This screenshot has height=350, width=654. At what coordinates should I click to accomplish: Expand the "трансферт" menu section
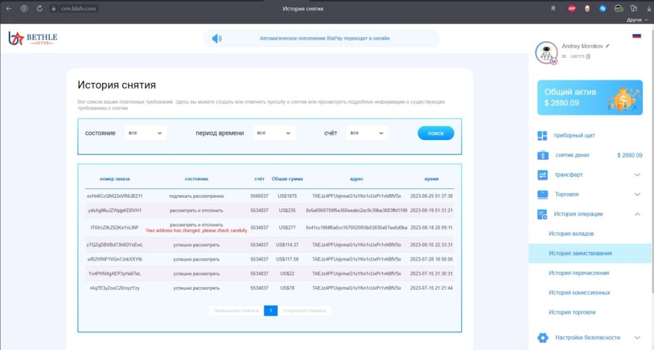coord(637,175)
